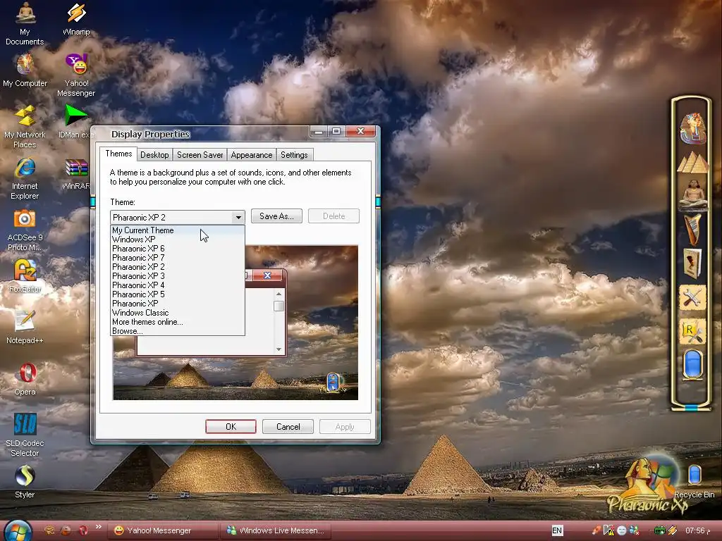
Task: Launch FoxEditor desktop shortcut
Action: pos(25,275)
